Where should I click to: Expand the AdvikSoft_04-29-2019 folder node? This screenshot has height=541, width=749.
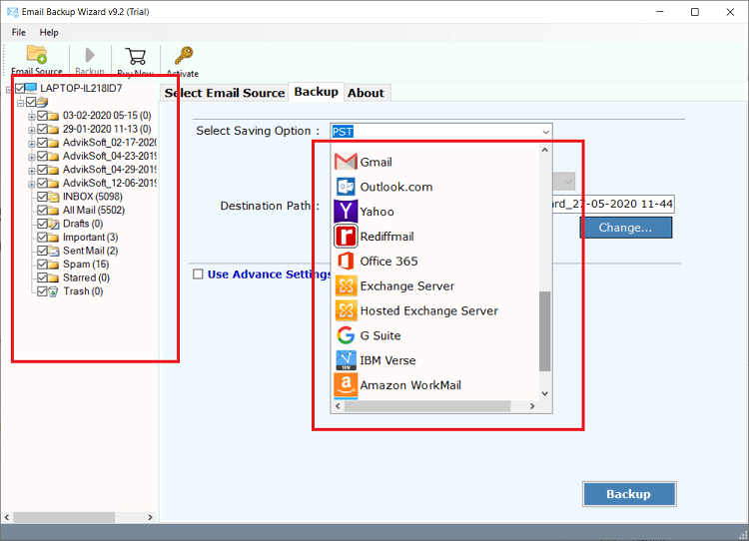click(32, 171)
